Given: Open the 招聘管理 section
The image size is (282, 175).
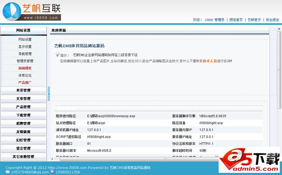Looking at the screenshot, I should tap(23, 123).
